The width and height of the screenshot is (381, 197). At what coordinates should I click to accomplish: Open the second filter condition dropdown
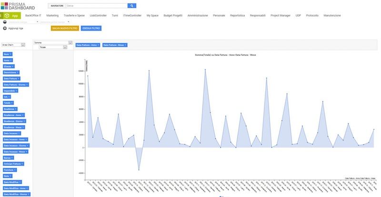55,22
